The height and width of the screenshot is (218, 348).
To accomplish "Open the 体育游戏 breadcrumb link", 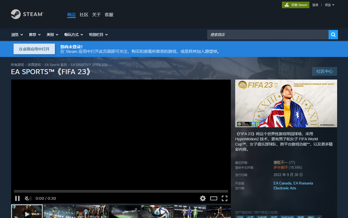I will pyautogui.click(x=34, y=65).
